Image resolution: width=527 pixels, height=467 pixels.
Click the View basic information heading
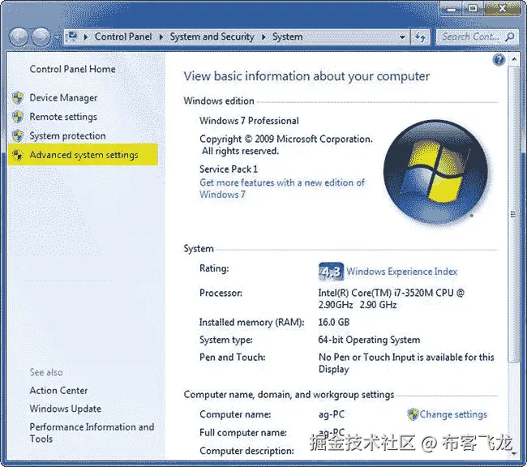pyautogui.click(x=306, y=76)
